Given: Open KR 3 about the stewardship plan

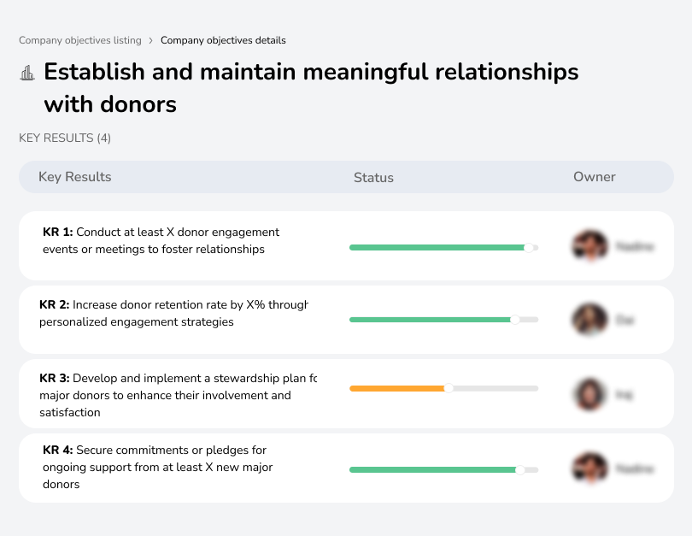Looking at the screenshot, I should pyautogui.click(x=178, y=395).
